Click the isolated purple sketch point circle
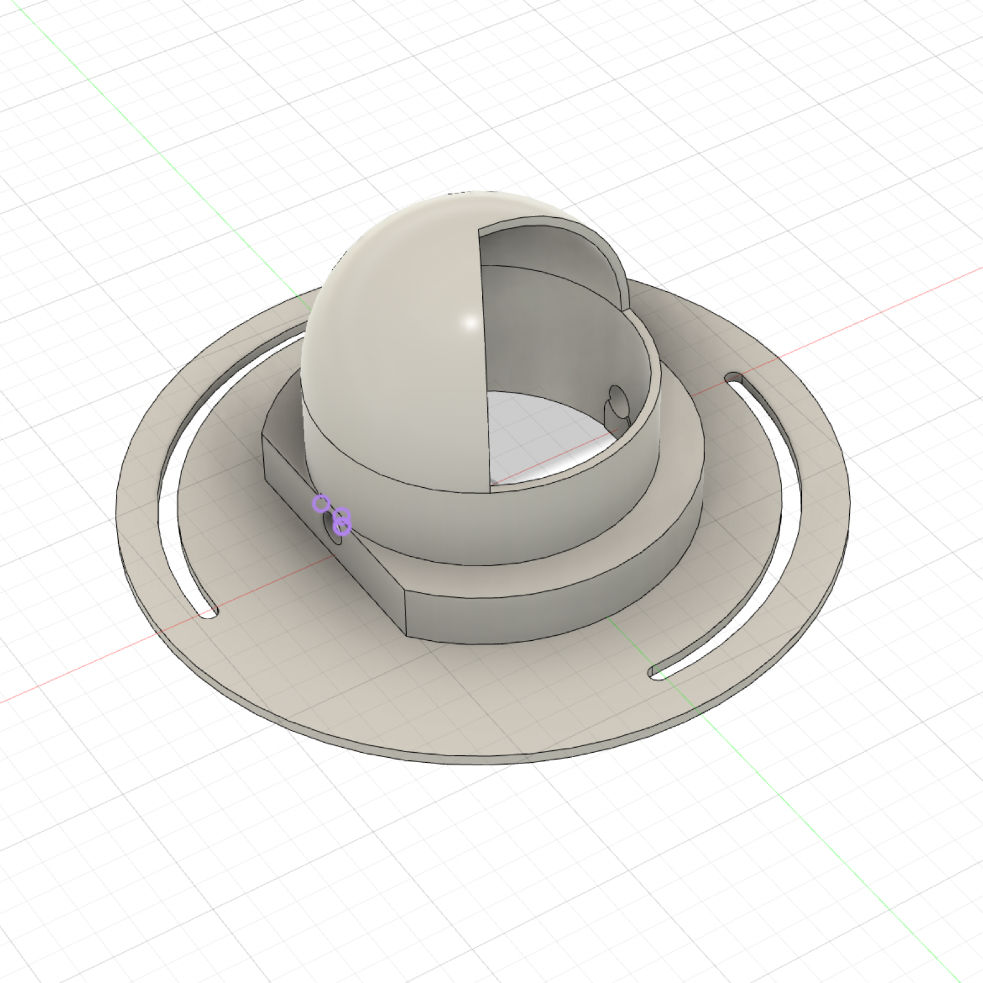 point(320,502)
